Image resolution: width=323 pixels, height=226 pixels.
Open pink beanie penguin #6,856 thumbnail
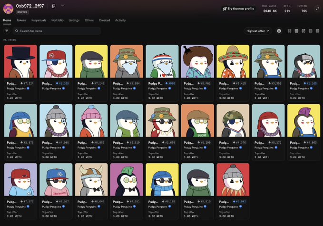tap(91, 120)
